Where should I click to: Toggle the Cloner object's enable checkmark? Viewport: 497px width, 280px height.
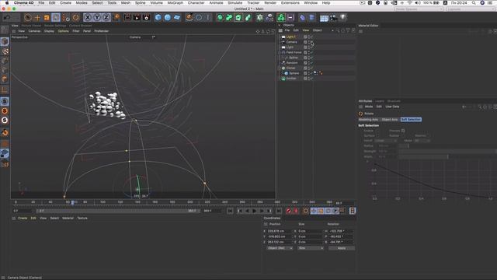[312, 68]
